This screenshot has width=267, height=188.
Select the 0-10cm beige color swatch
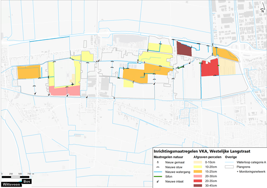coord(198,163)
